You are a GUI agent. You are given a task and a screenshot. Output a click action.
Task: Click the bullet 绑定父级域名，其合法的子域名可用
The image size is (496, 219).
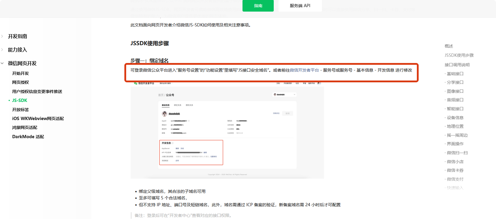coord(172,191)
